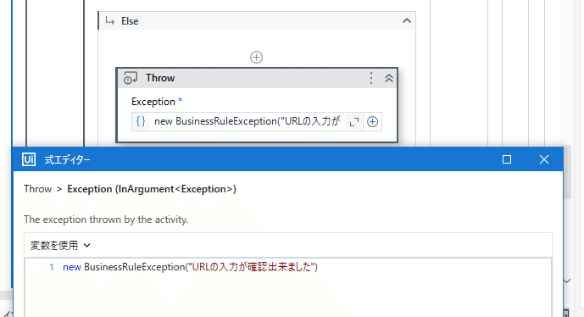Click the scrollbar thumb right of the editor window
The image size is (584, 317).
[x=567, y=172]
